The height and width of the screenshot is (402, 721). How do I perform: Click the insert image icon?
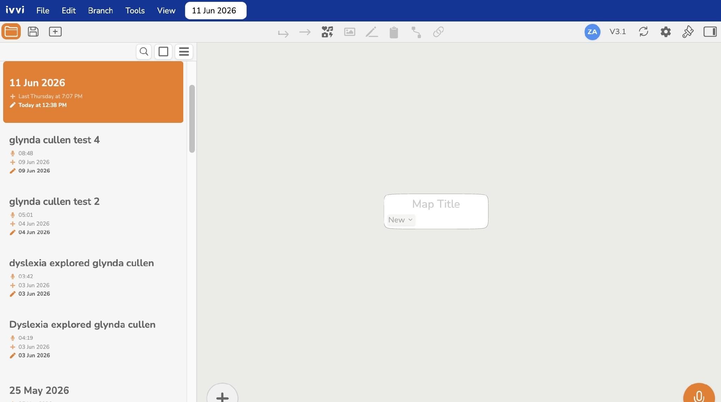[x=350, y=32]
